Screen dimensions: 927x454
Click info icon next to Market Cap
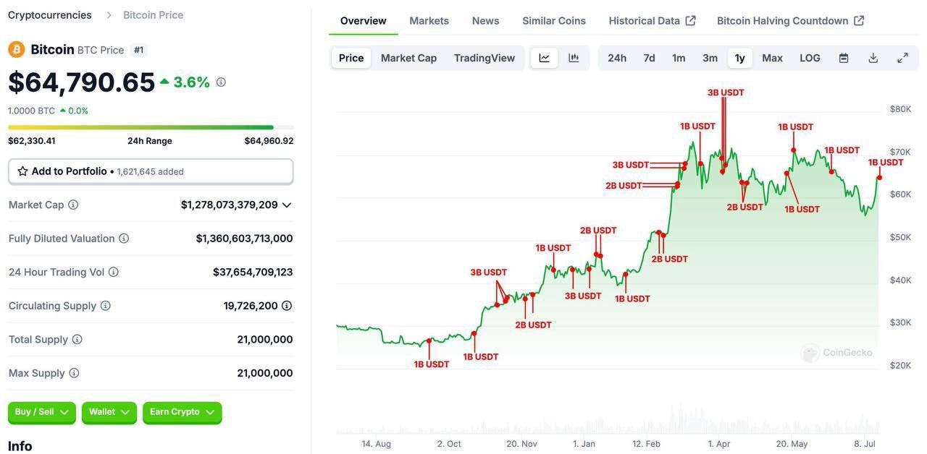tap(73, 205)
